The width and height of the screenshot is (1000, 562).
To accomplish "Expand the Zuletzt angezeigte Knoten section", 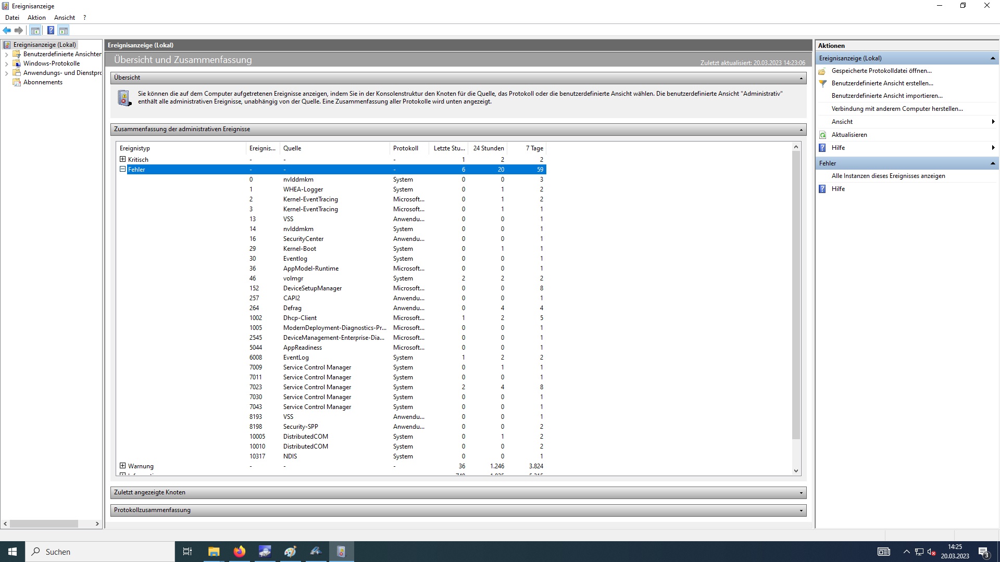I will click(x=801, y=493).
